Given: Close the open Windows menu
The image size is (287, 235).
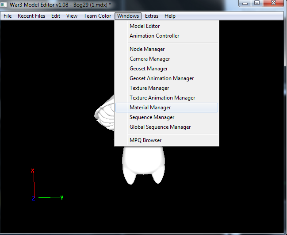Looking at the screenshot, I should point(128,16).
